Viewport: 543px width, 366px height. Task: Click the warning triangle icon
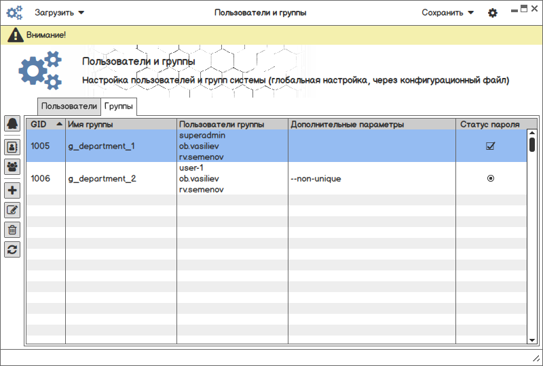point(16,35)
